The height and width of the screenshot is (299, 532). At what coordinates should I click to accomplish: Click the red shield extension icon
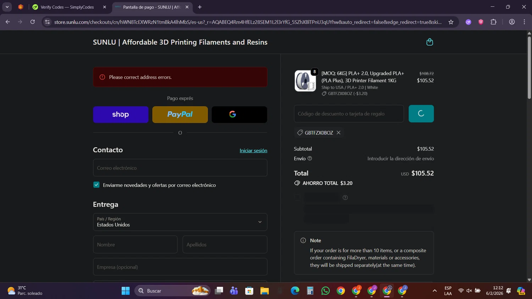(481, 22)
